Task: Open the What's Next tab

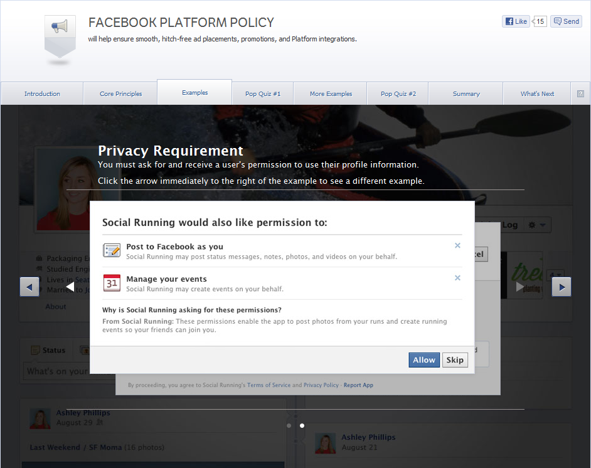Action: tap(537, 93)
